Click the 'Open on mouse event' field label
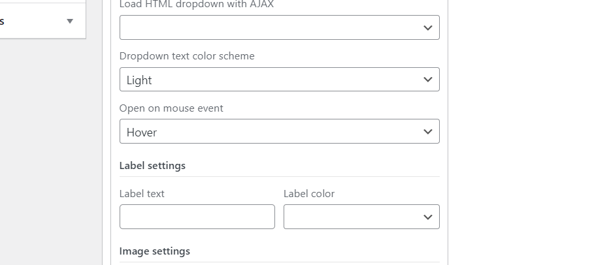Screen dimensions: 609x265 tap(171, 108)
